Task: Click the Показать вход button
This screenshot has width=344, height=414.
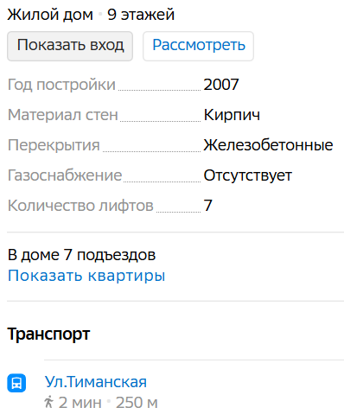Action: pyautogui.click(x=70, y=46)
